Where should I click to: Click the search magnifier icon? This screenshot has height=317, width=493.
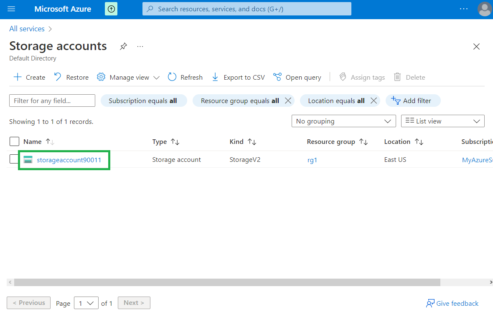(150, 9)
